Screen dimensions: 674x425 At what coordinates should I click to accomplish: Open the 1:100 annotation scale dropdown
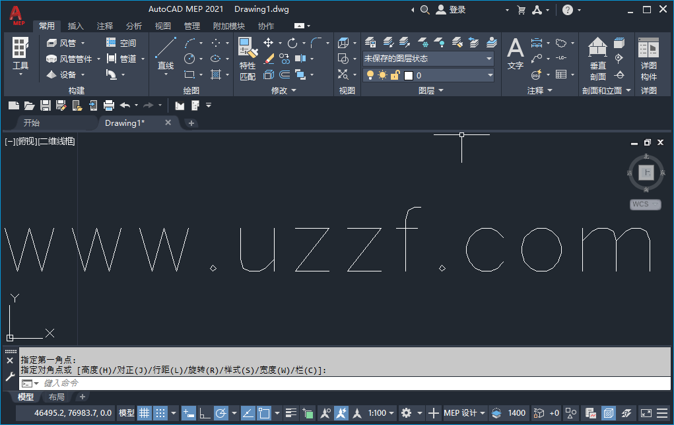point(378,412)
